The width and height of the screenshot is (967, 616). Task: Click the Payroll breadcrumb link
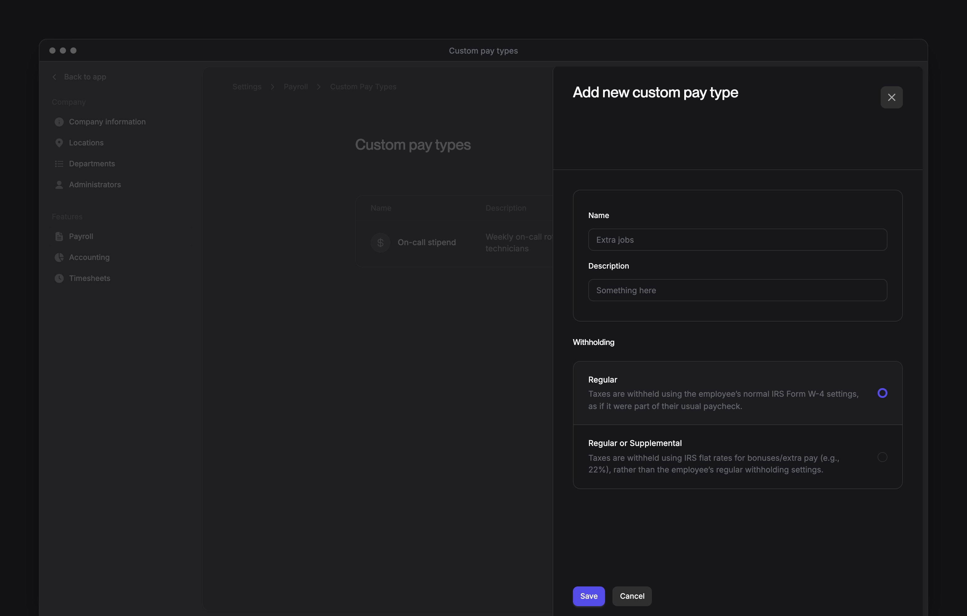pos(296,87)
